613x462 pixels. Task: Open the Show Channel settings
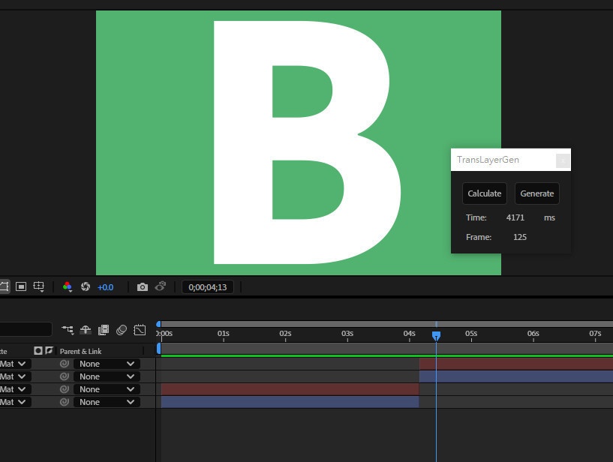[68, 286]
